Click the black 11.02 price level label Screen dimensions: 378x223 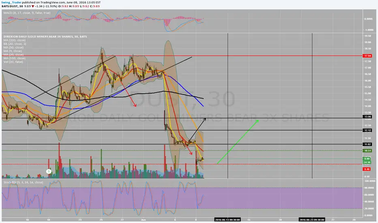point(367,144)
